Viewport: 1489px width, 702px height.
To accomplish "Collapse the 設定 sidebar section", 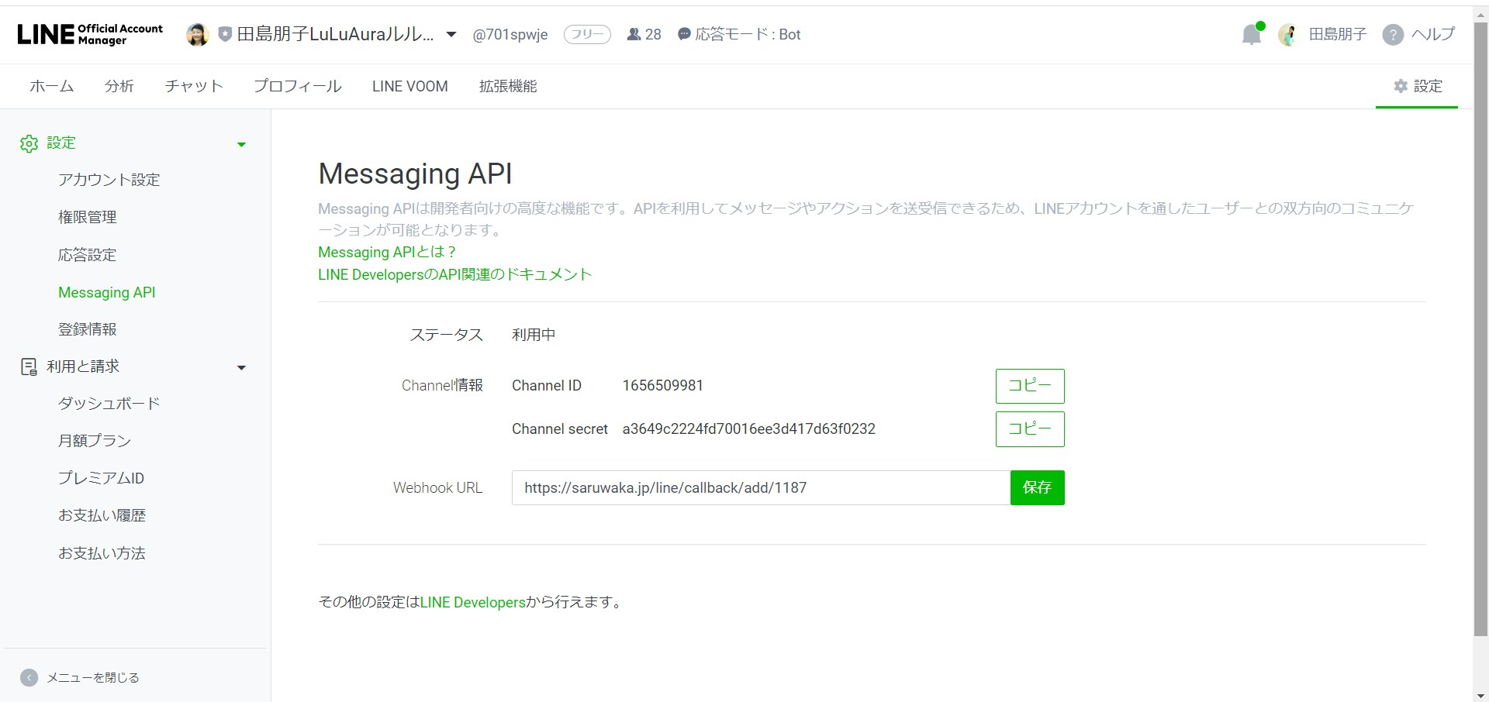I will pyautogui.click(x=241, y=144).
